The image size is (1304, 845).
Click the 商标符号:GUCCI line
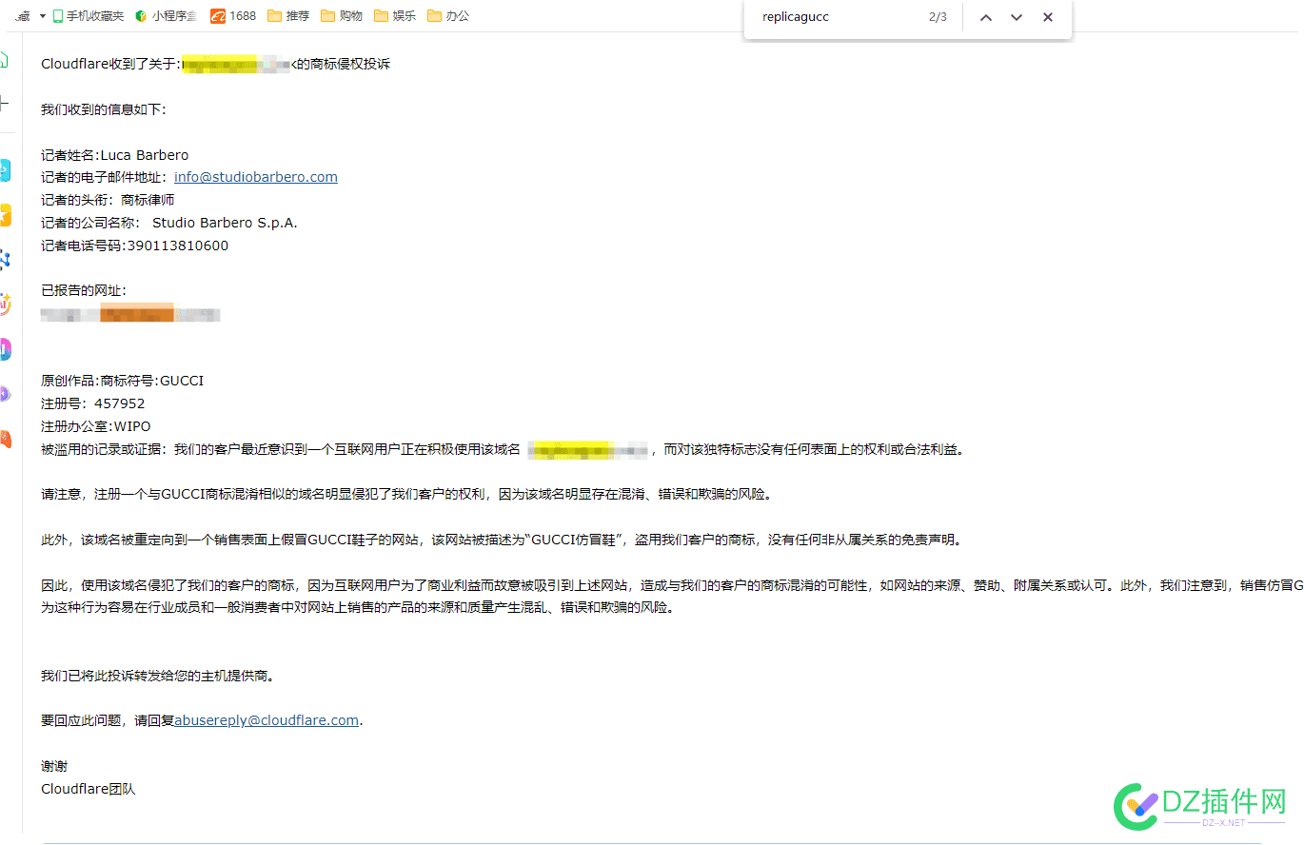point(123,381)
